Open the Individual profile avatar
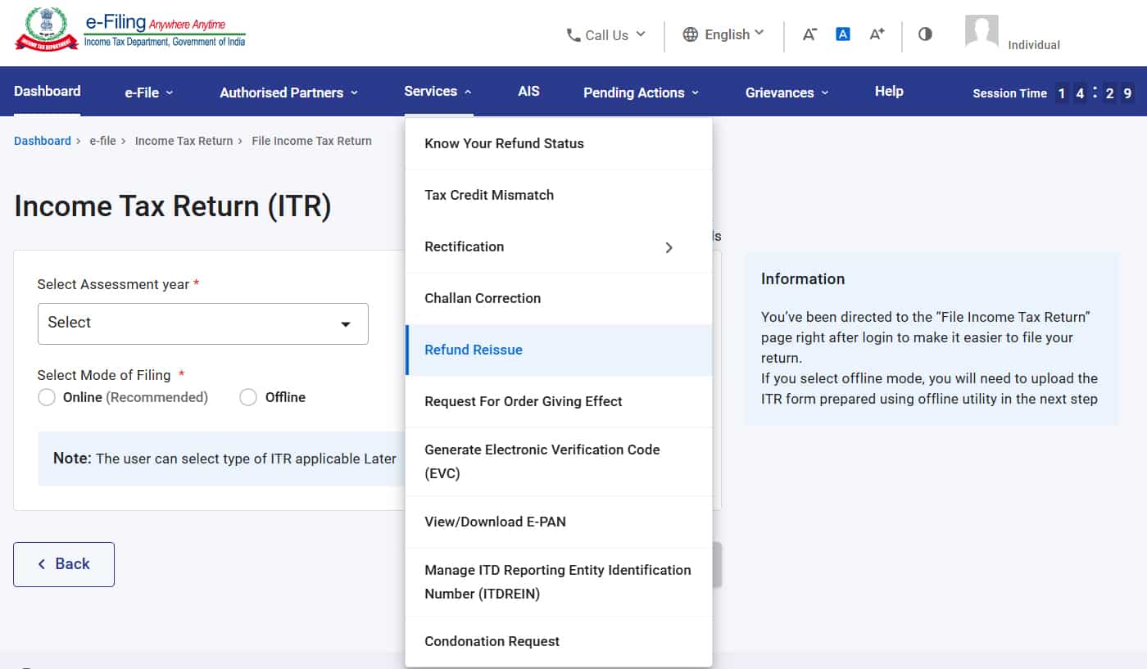1147x669 pixels. coord(980,33)
